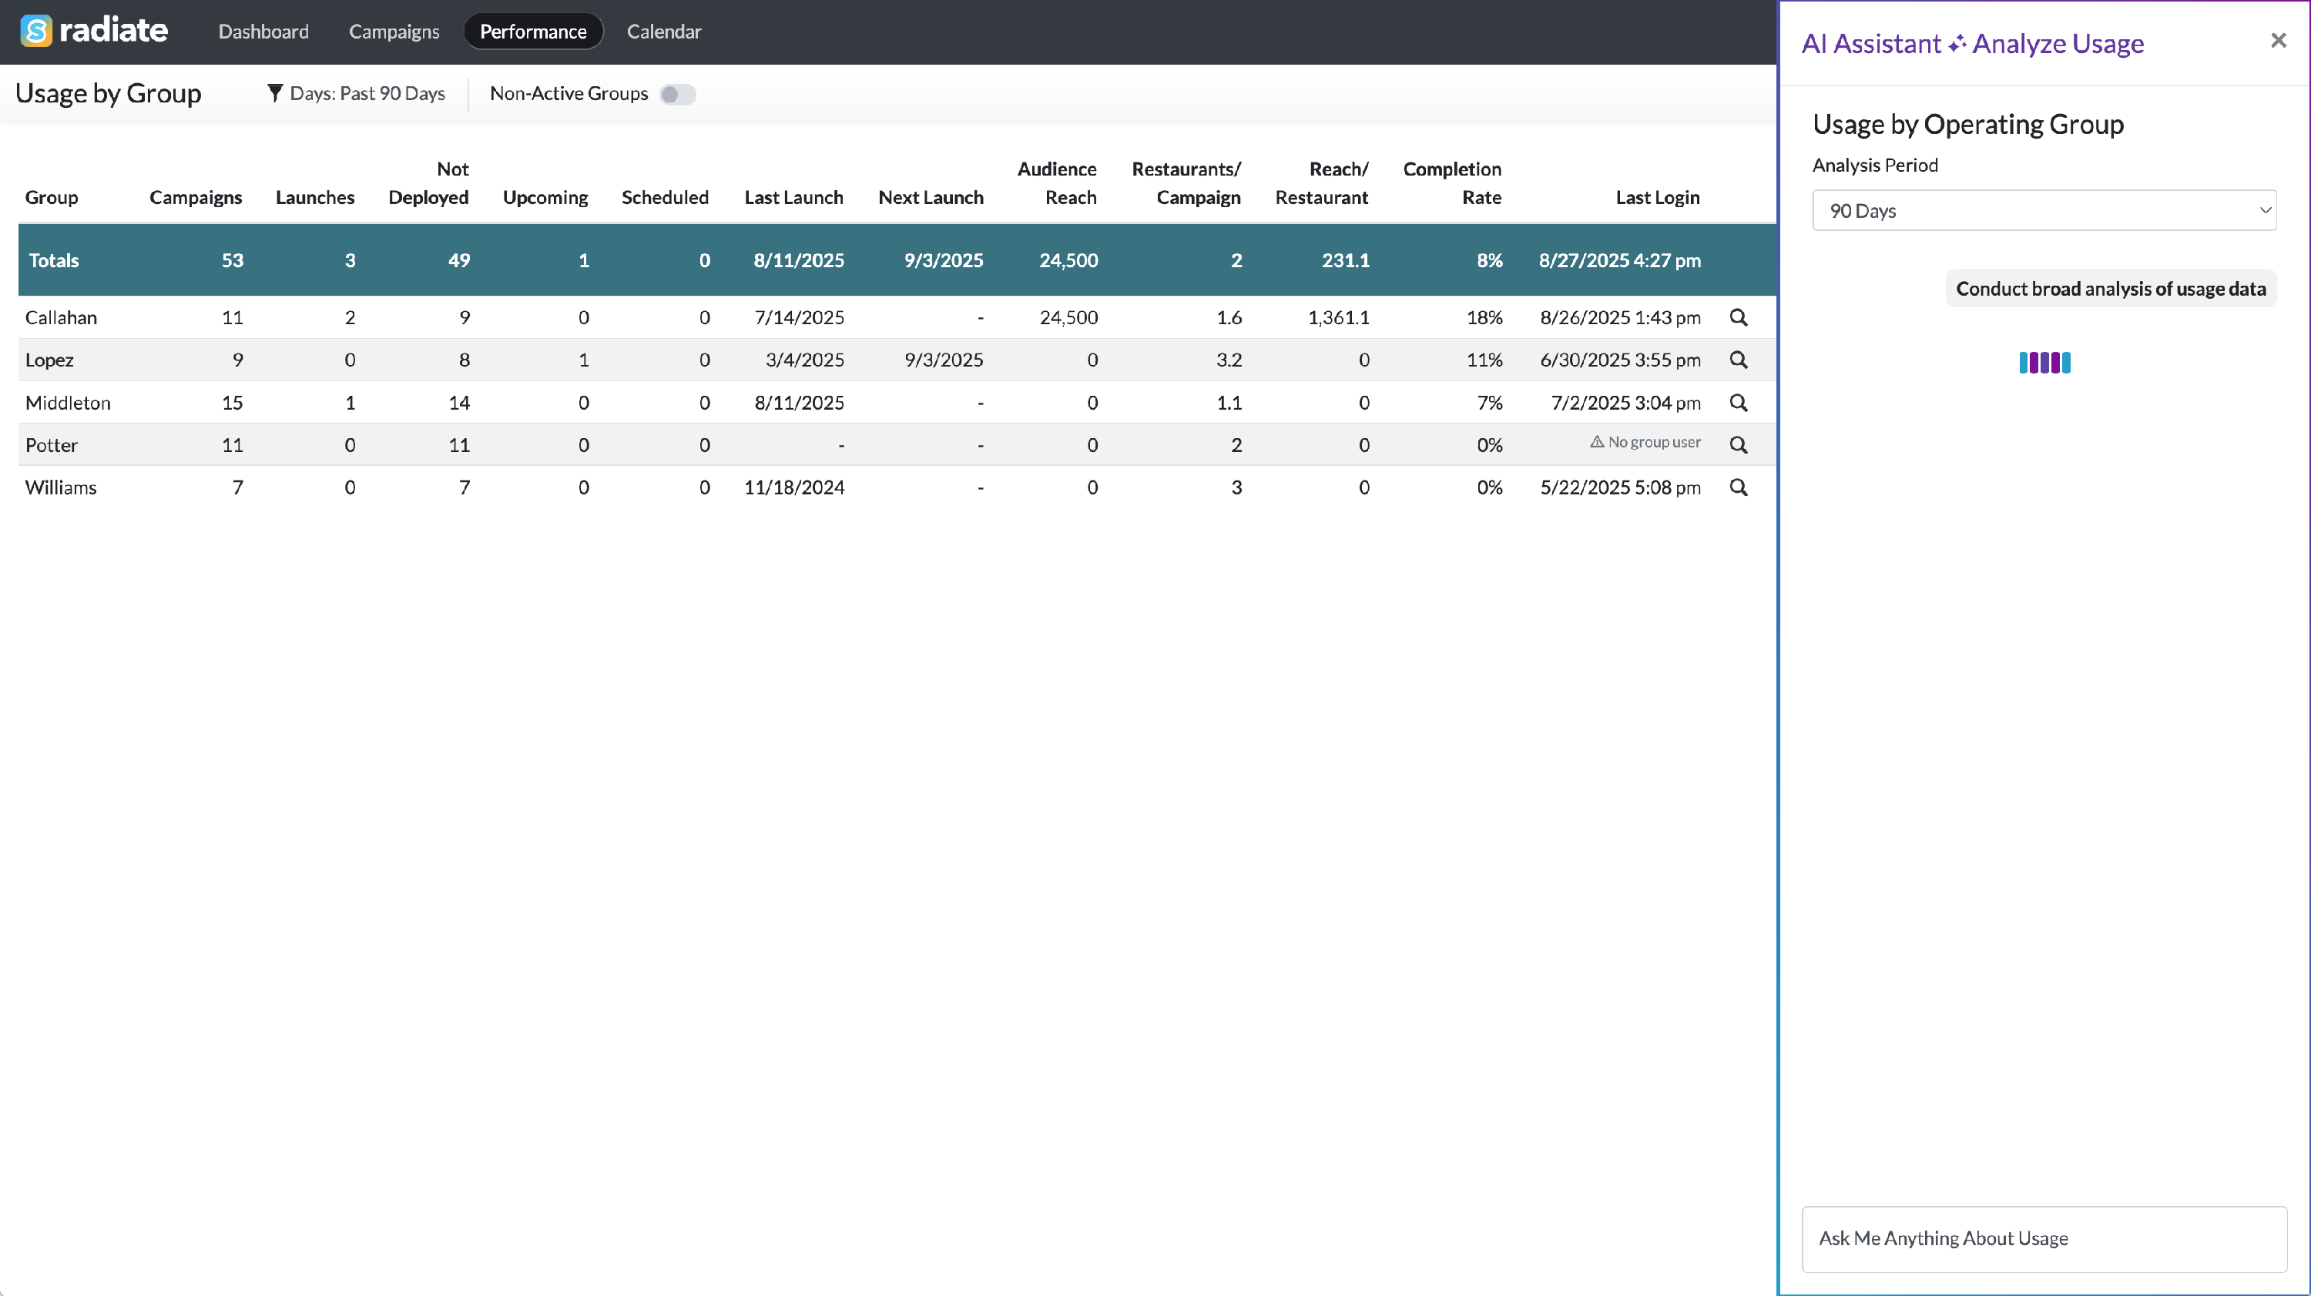Viewport: 2311px width, 1296px height.
Task: Open the Days: Past 90 Days filter
Action: 367,93
